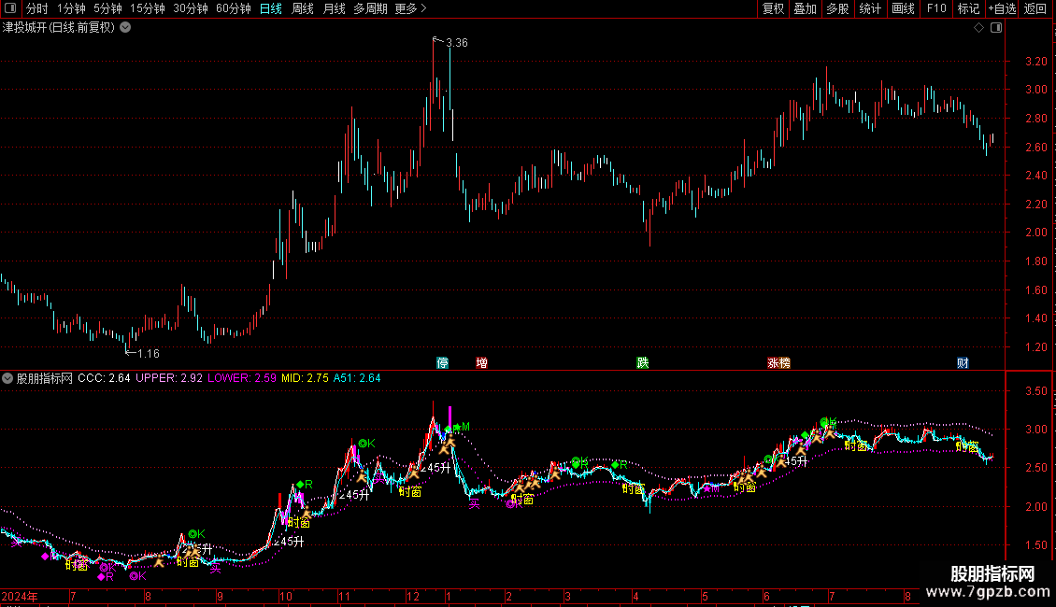The height and width of the screenshot is (607, 1056).
Task: Click the 1.16 low price label
Action: [x=149, y=353]
